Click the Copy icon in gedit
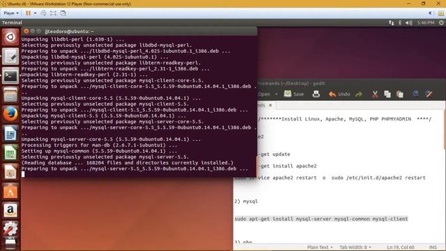 click(x=387, y=94)
